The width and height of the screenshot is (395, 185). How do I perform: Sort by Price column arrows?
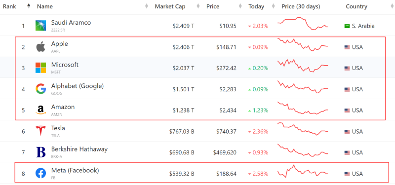pos(240,6)
